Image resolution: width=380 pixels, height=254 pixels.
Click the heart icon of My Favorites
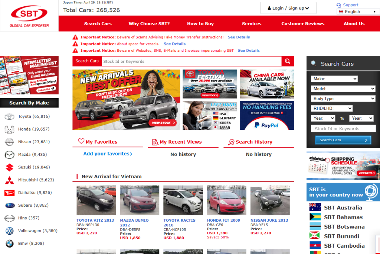point(81,141)
